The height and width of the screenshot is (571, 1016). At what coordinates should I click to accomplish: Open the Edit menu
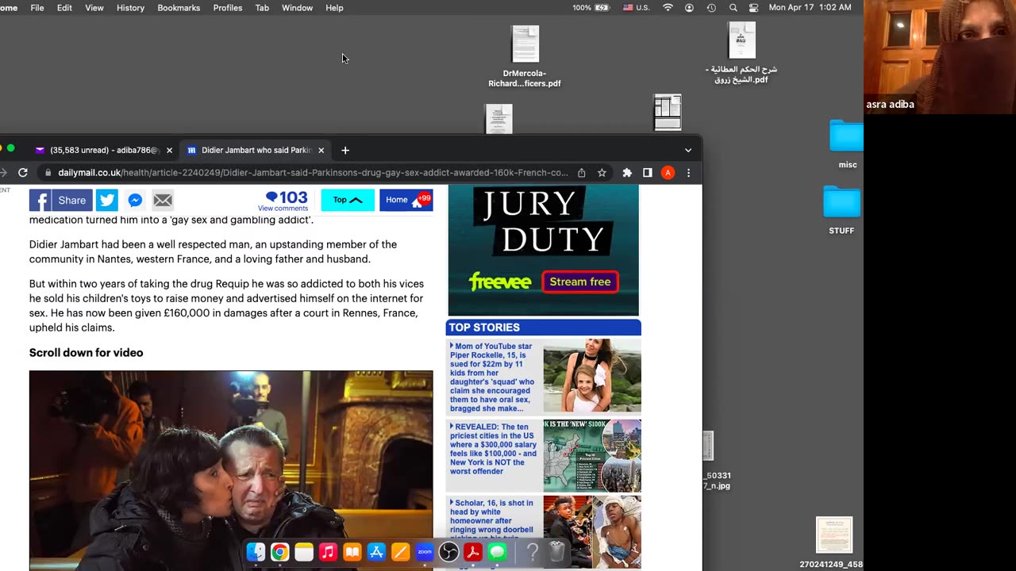click(64, 8)
